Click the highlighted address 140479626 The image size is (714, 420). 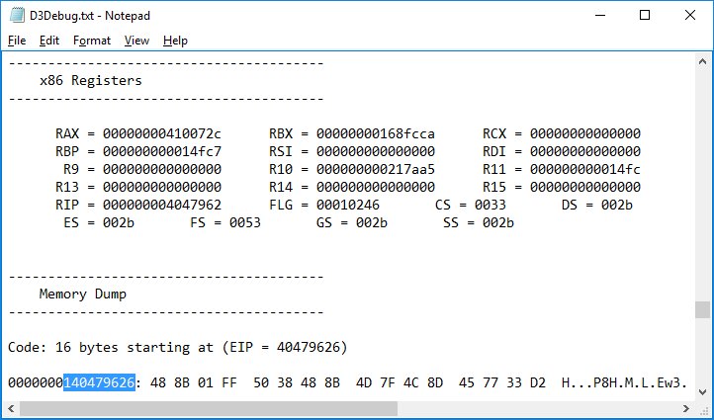99,382
